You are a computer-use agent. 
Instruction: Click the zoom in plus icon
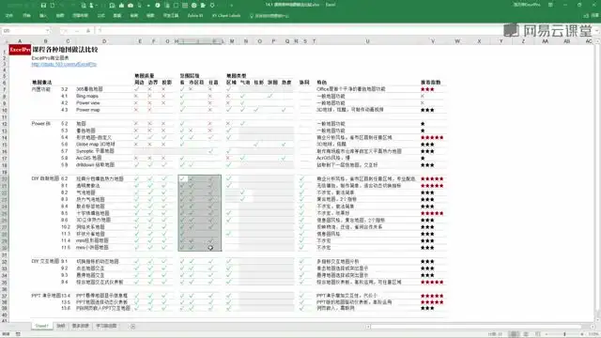[582, 334]
